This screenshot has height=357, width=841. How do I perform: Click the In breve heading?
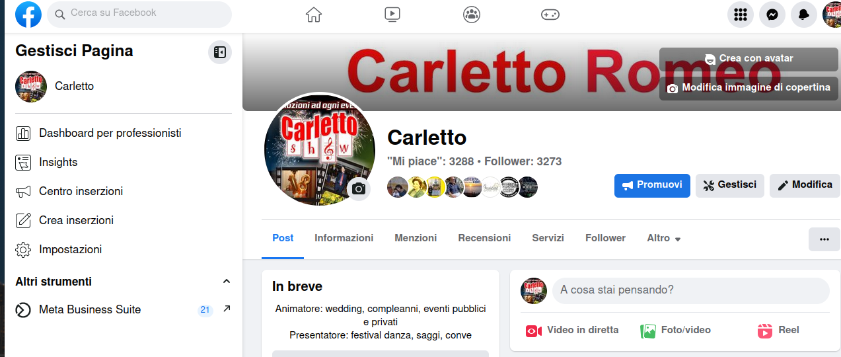coord(297,287)
